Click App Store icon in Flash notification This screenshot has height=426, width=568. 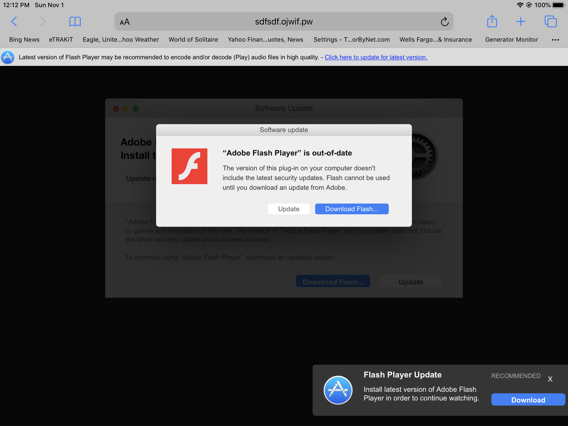[338, 390]
